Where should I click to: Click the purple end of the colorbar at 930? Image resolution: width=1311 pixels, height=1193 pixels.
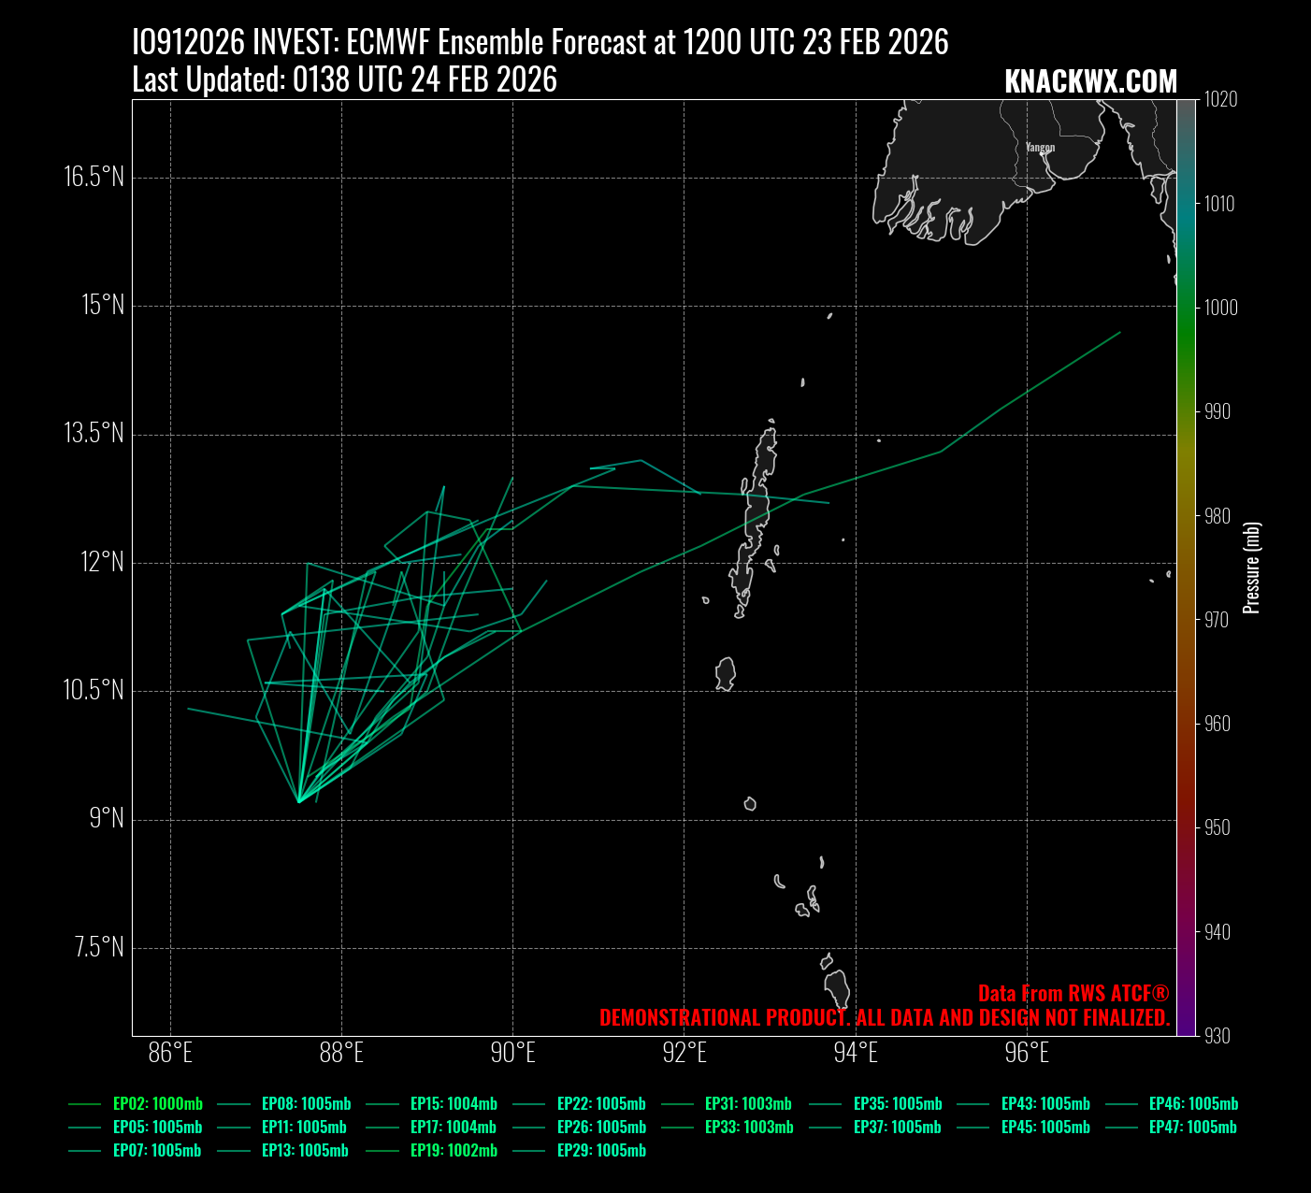1186,1028
